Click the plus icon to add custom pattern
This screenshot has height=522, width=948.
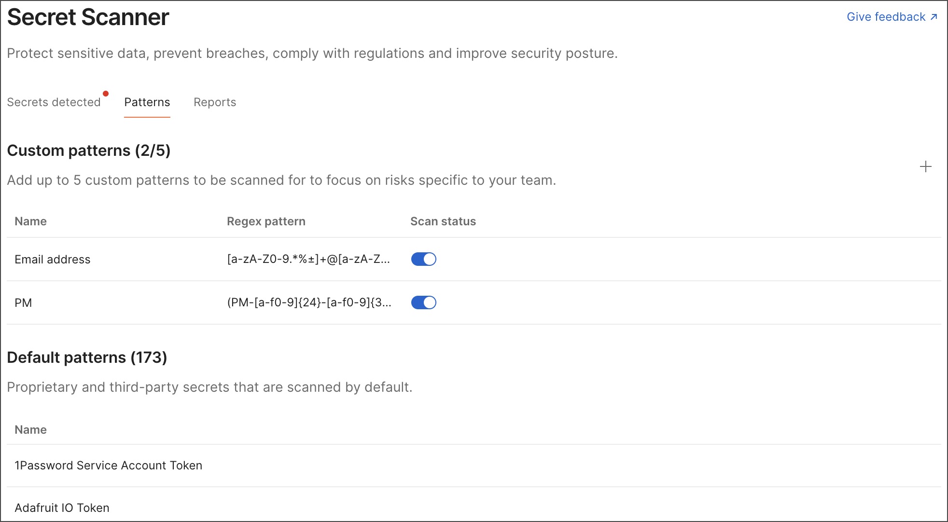[926, 167]
